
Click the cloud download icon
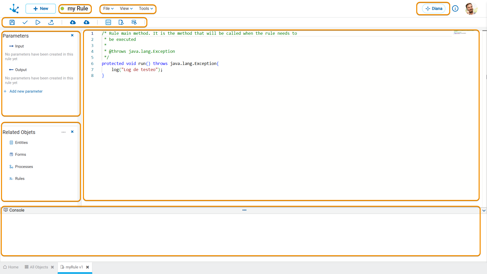click(x=73, y=22)
